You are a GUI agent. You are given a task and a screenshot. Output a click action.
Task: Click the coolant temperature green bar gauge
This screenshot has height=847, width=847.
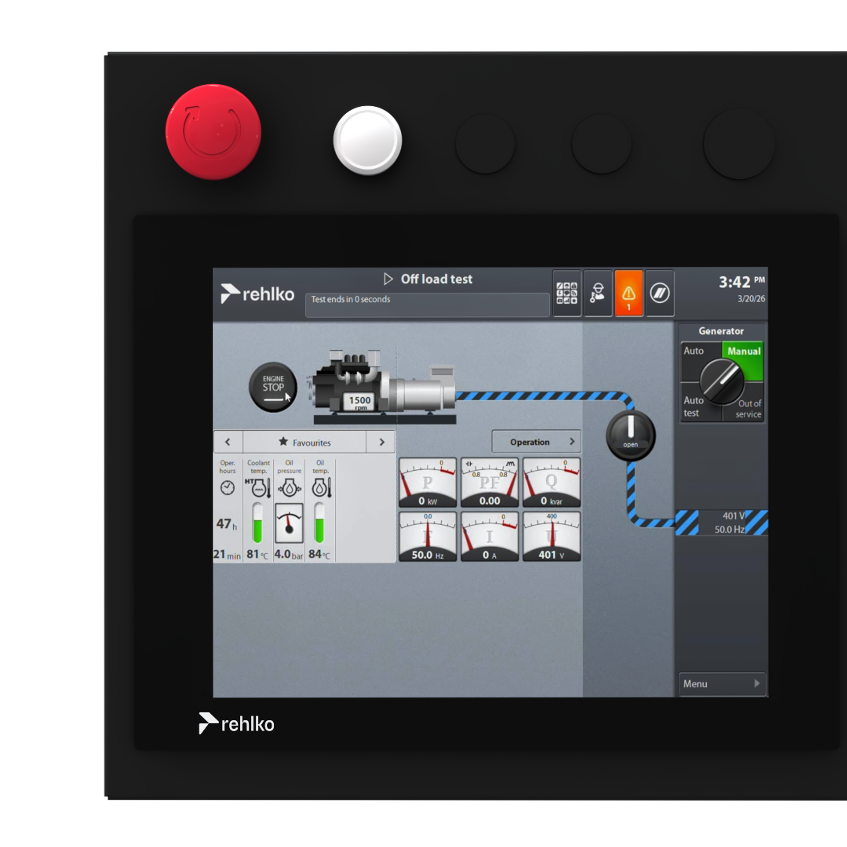pos(257,523)
